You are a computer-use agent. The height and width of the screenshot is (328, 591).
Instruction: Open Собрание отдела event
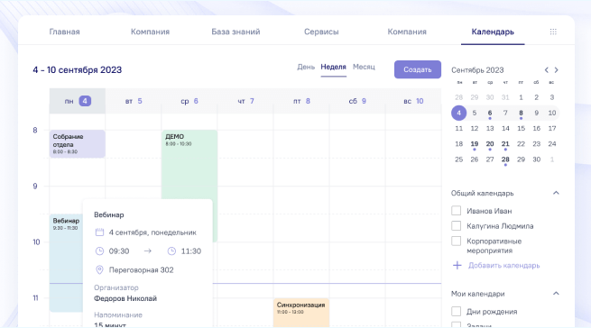(x=78, y=144)
